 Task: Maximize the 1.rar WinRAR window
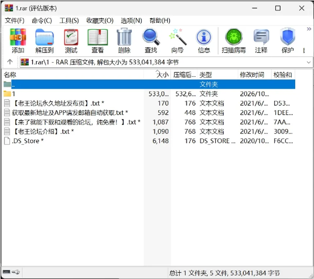tap(278, 8)
